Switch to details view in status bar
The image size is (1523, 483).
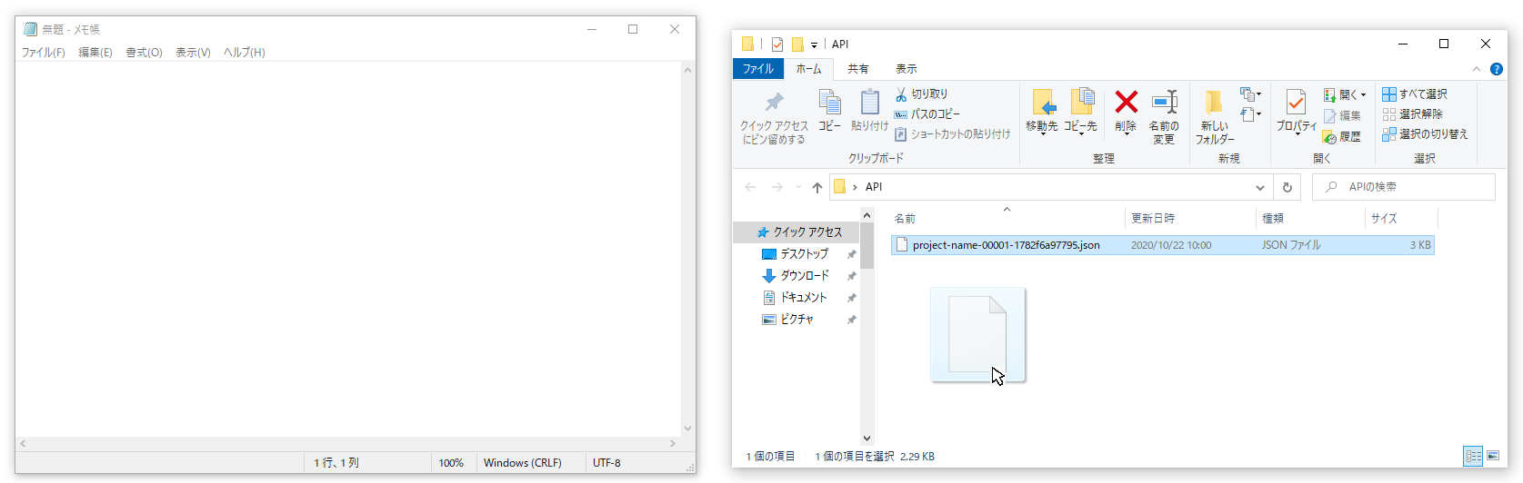point(1473,456)
